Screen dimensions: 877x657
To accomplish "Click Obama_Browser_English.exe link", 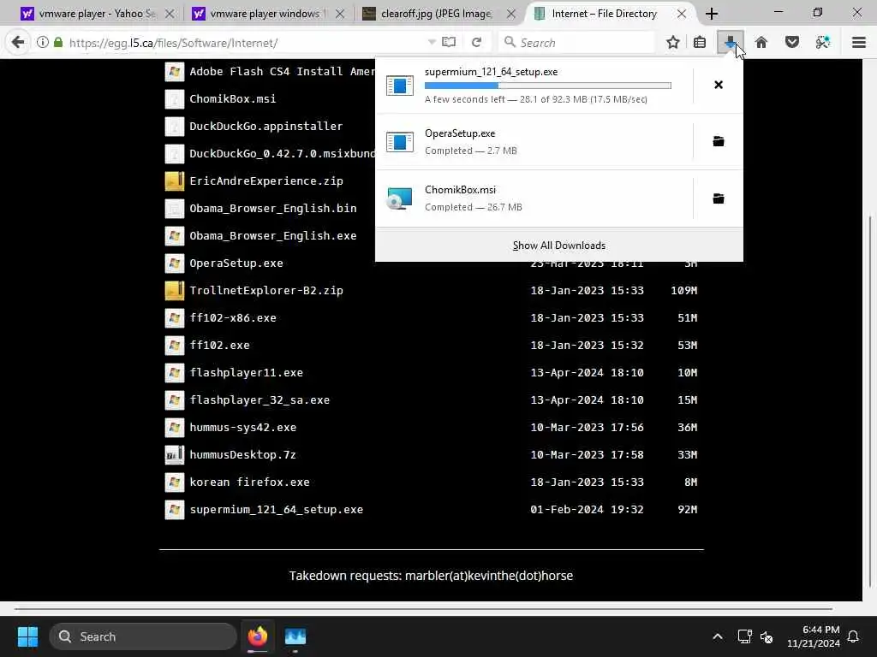I will (x=273, y=236).
